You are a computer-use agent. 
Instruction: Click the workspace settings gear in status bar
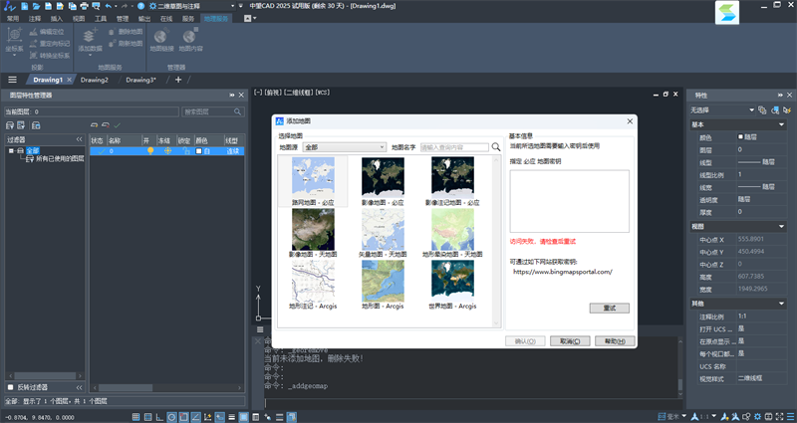click(x=758, y=417)
